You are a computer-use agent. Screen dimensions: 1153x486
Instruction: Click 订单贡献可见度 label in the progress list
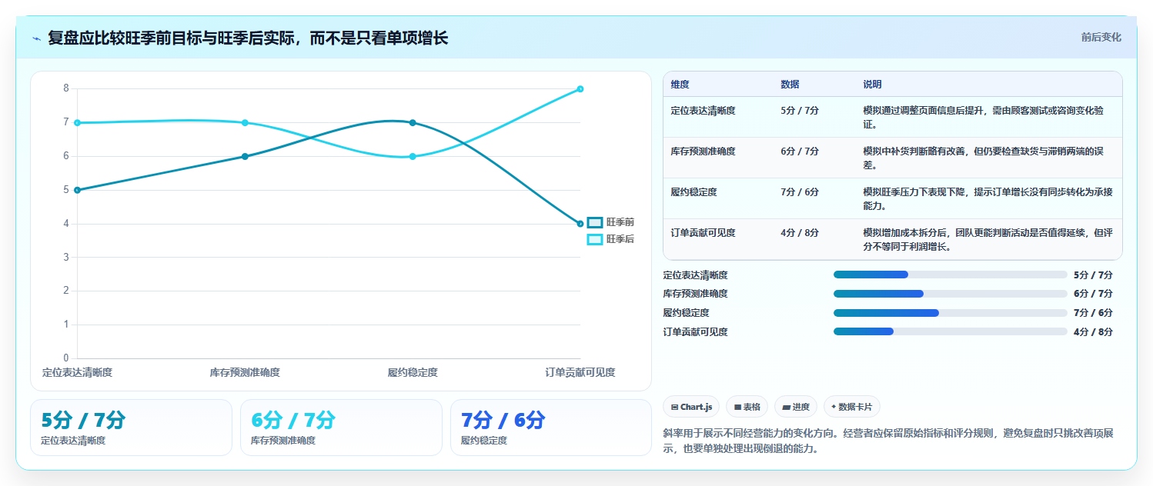[x=695, y=332]
